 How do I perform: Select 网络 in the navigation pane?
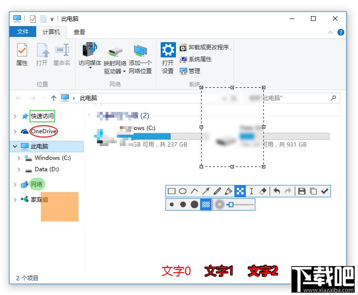[x=37, y=184]
